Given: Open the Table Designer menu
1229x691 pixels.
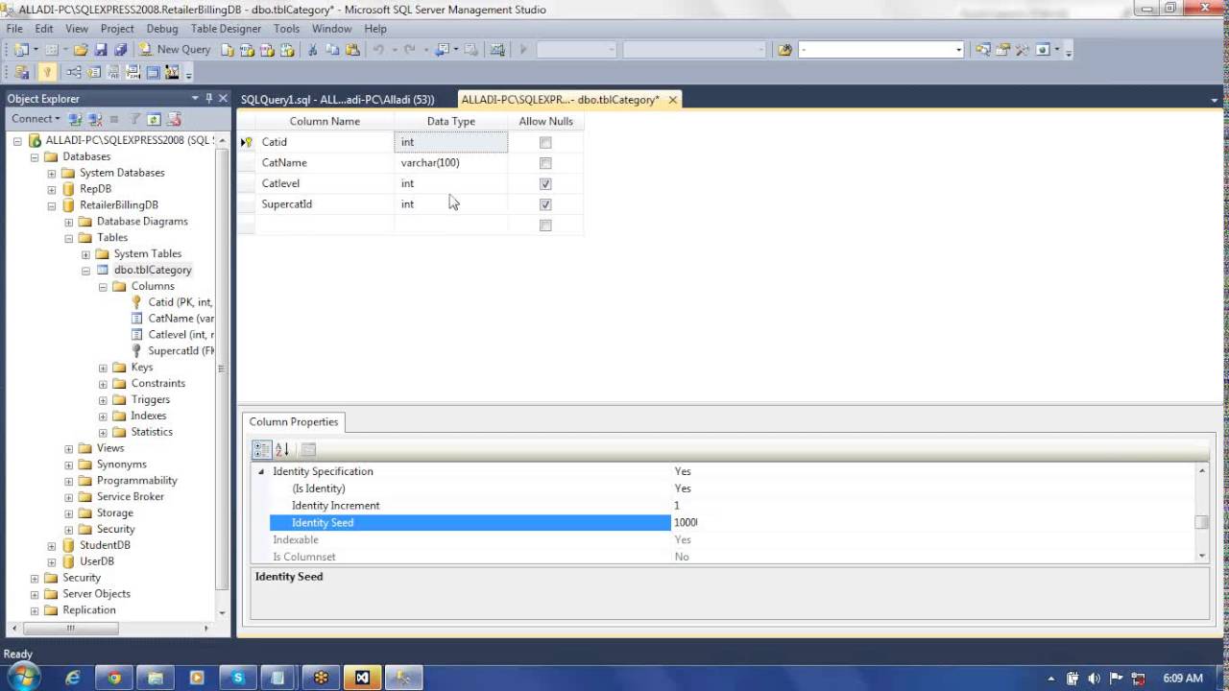Looking at the screenshot, I should pos(226,28).
